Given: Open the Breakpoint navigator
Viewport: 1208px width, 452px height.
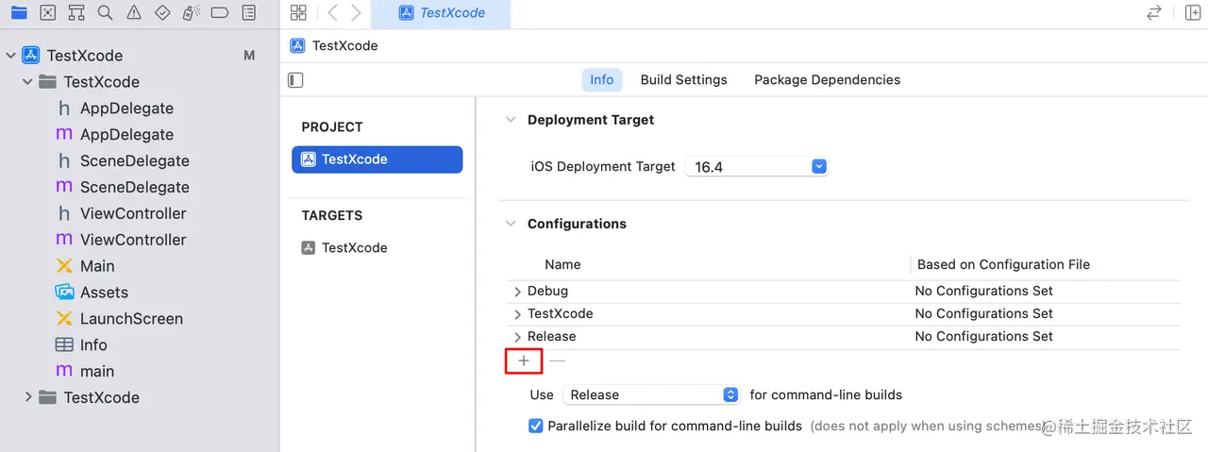Looking at the screenshot, I should (220, 13).
